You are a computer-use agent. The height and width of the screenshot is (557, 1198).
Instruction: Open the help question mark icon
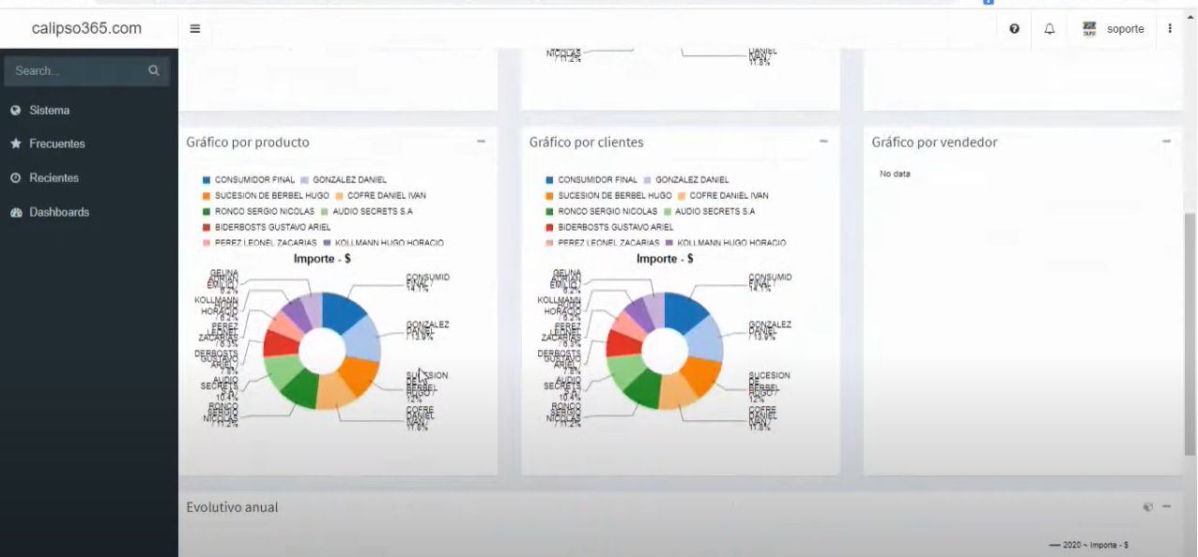1015,29
